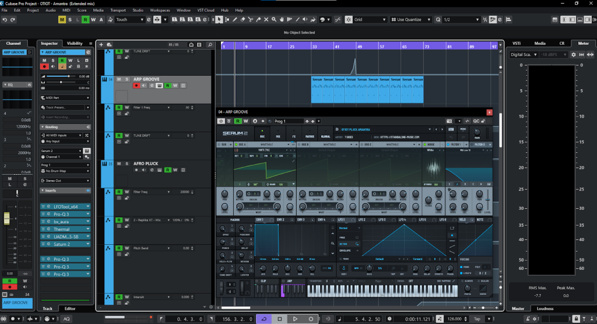The width and height of the screenshot is (597, 324).
Task: Click the Add Track plus icon
Action: click(x=101, y=44)
